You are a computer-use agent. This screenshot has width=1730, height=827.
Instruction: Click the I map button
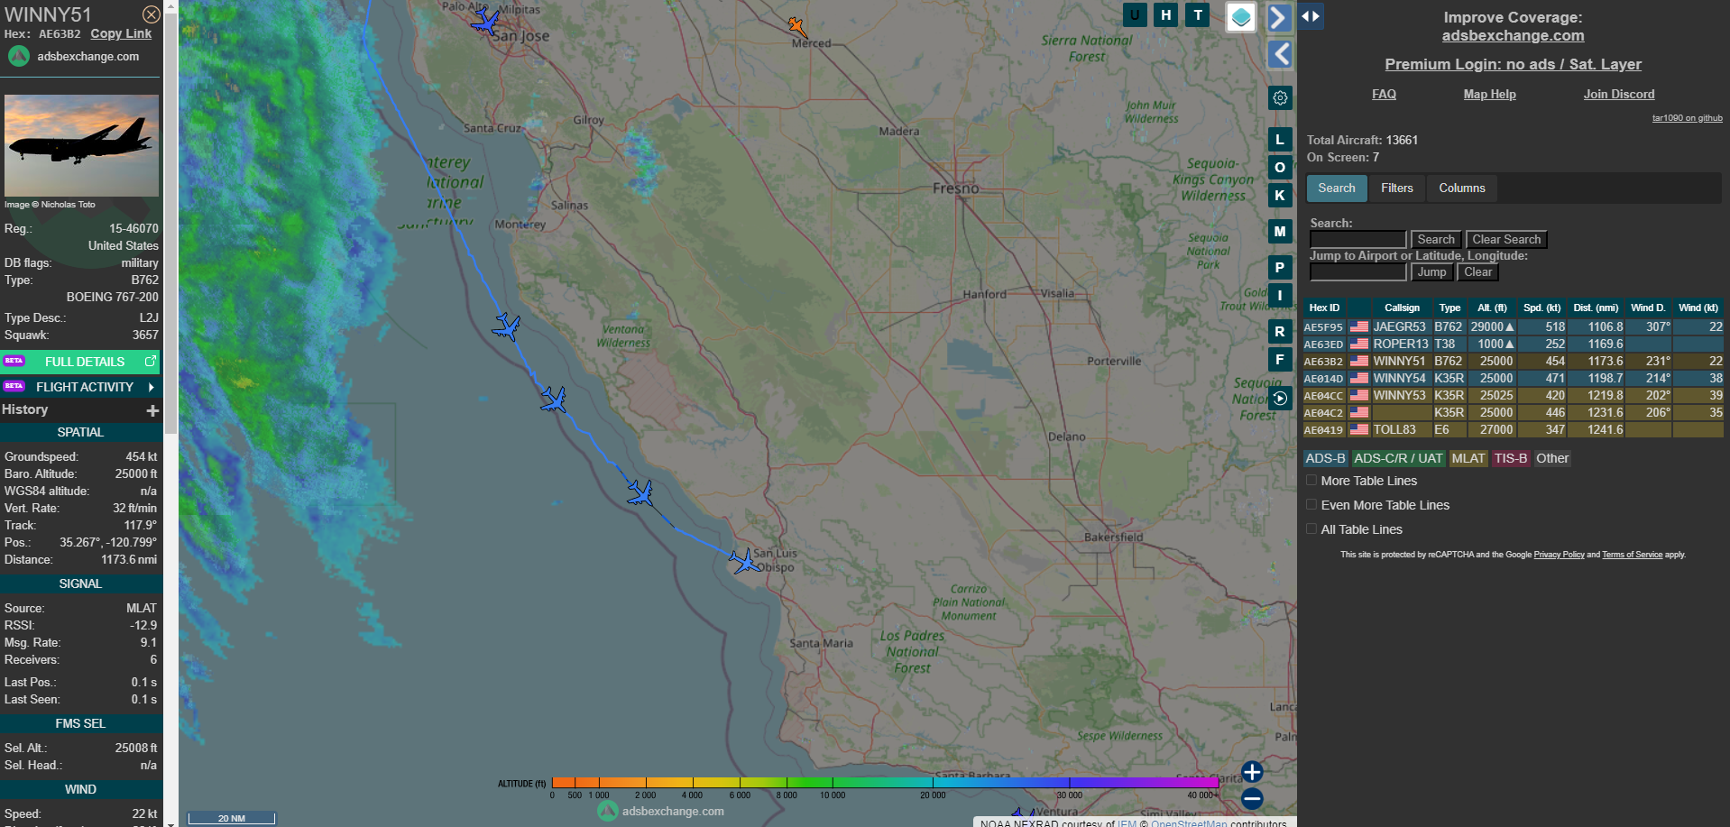[x=1280, y=295]
